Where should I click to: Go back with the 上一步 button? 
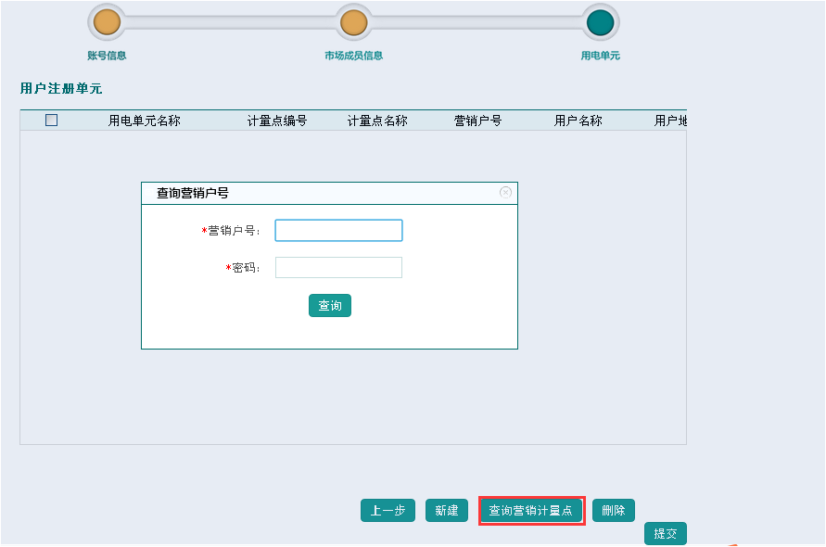388,511
